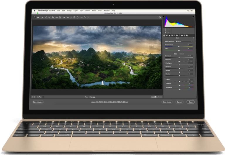Select the Hand tool

pyautogui.click(x=38, y=17)
